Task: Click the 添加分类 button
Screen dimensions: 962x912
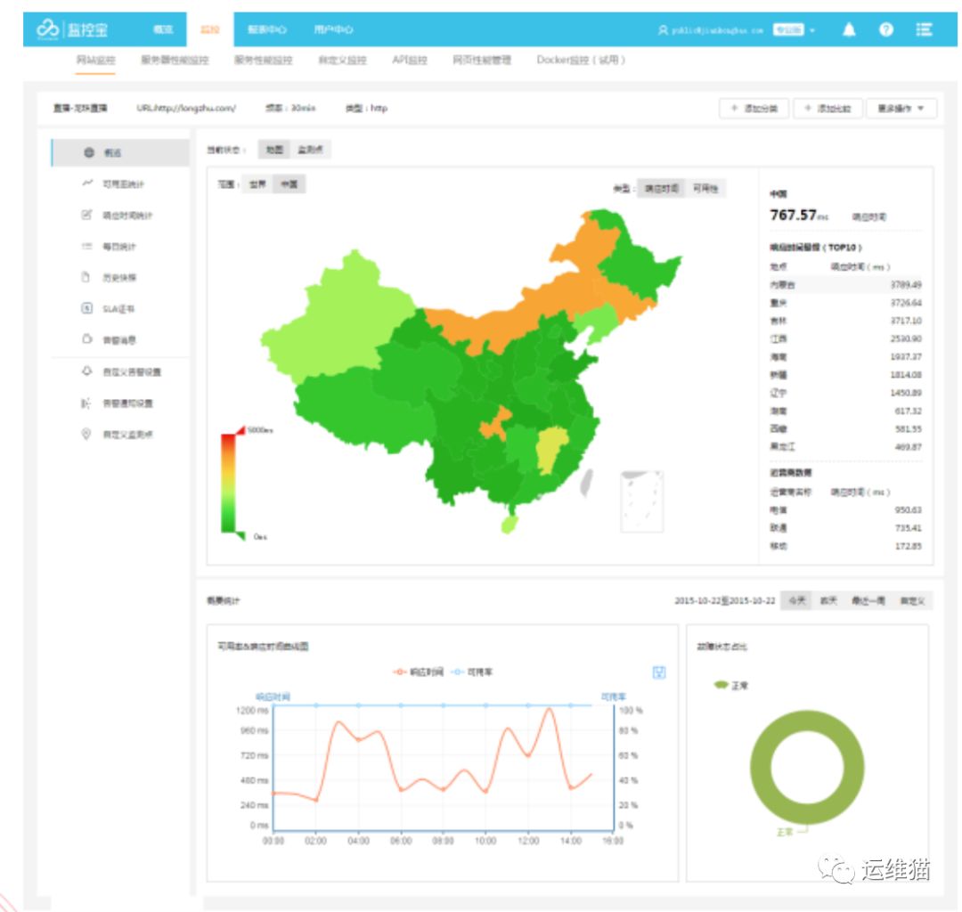Action: [x=754, y=109]
